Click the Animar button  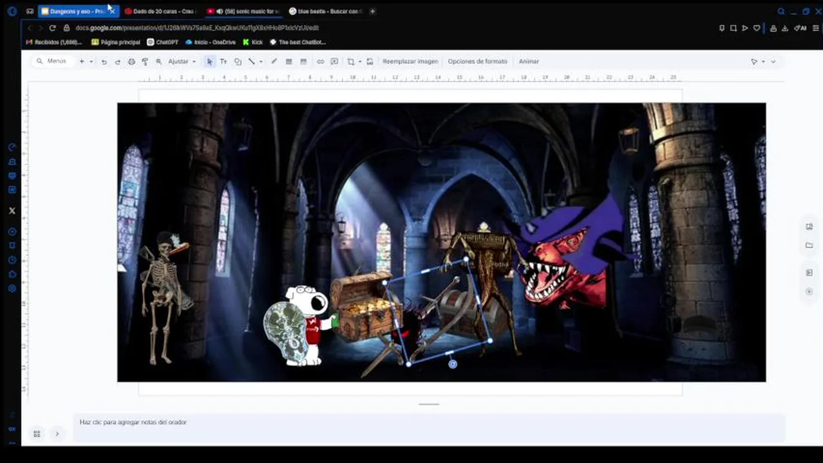click(529, 62)
